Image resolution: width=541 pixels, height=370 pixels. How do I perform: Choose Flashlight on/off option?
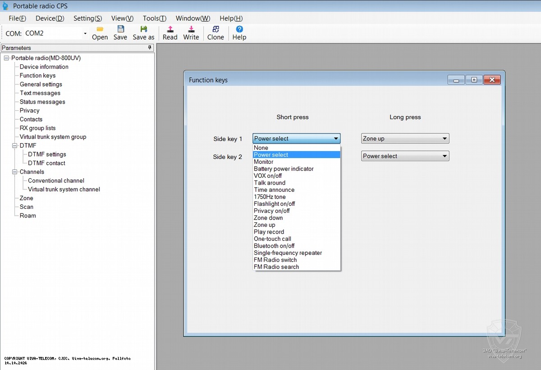pos(297,204)
